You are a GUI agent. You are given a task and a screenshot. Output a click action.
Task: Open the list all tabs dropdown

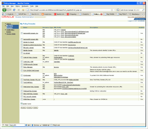(144, 14)
